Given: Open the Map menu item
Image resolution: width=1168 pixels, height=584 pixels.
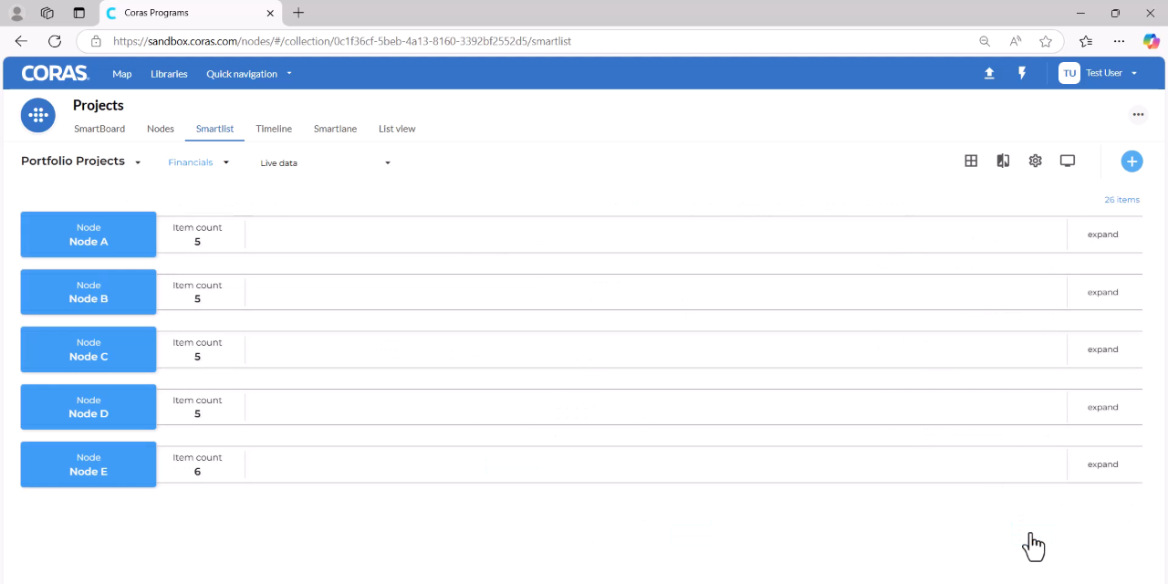Looking at the screenshot, I should pos(121,74).
